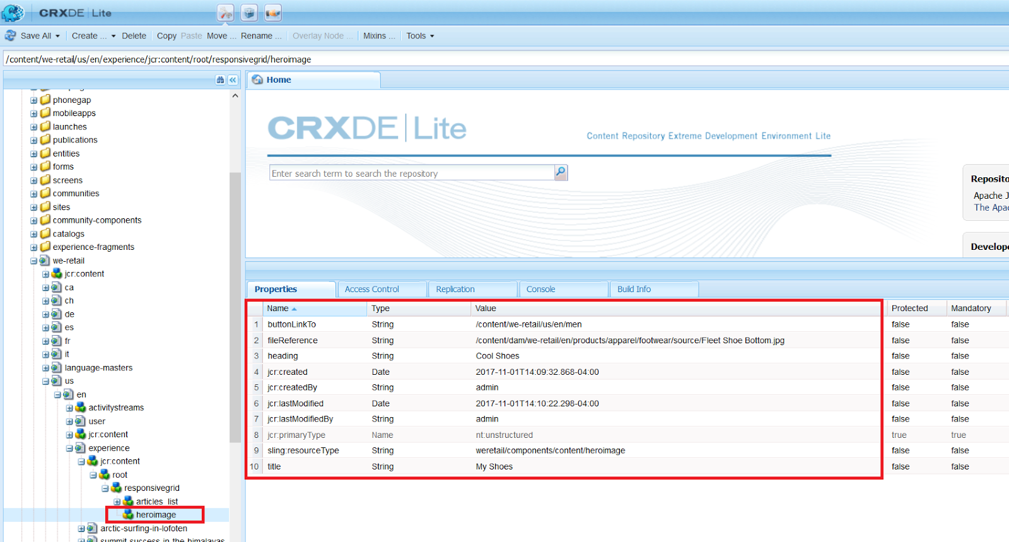Click the Delete toolbar button
The height and width of the screenshot is (542, 1009).
134,36
